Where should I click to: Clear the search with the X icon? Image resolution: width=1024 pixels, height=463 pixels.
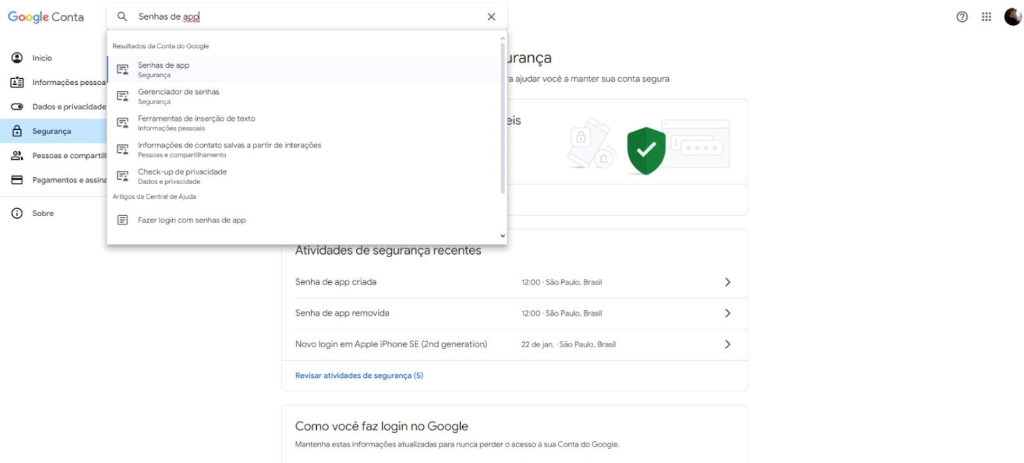tap(492, 17)
